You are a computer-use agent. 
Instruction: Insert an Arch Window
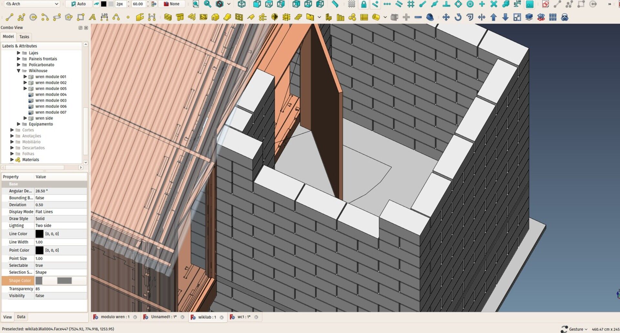[x=239, y=17]
